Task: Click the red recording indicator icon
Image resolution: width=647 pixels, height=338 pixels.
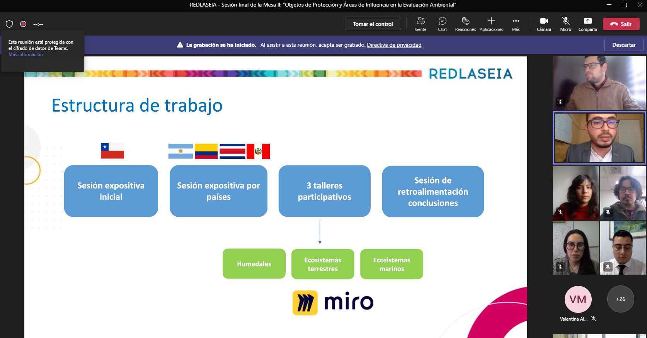Action: (23, 24)
